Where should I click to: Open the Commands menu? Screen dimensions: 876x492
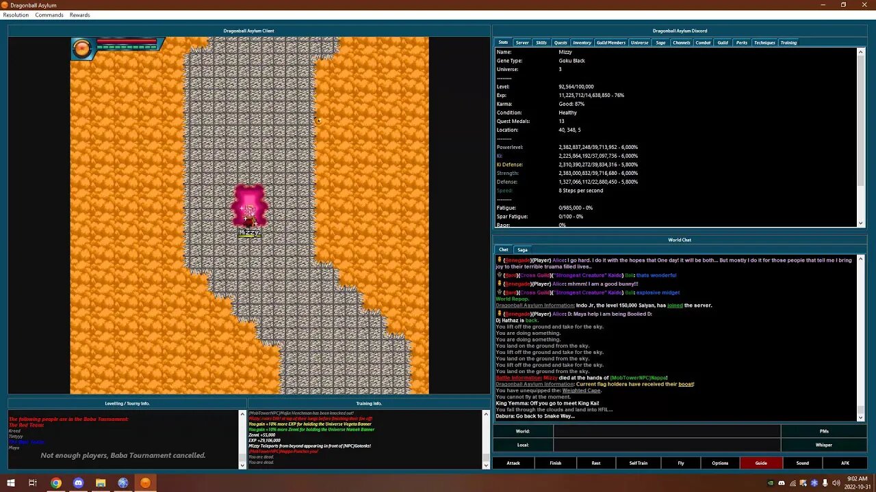(49, 15)
